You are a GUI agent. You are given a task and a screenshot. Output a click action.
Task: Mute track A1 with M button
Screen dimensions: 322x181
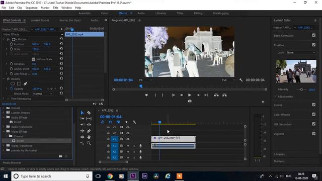click(128, 146)
